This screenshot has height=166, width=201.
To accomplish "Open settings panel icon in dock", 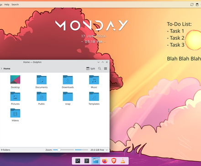I will [x=78, y=161].
